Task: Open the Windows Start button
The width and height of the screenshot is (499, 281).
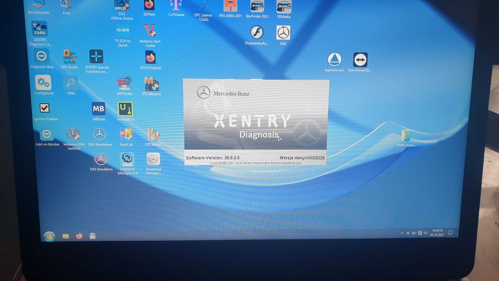Action: click(49, 237)
